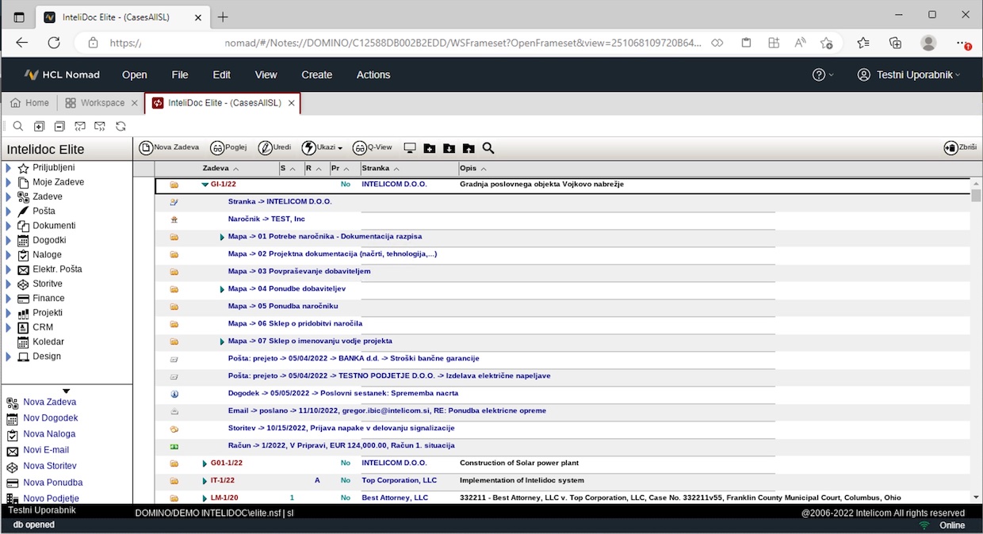The image size is (983, 534).
Task: Click the Expand All icon in the Nomad toolbar
Action: tap(39, 126)
